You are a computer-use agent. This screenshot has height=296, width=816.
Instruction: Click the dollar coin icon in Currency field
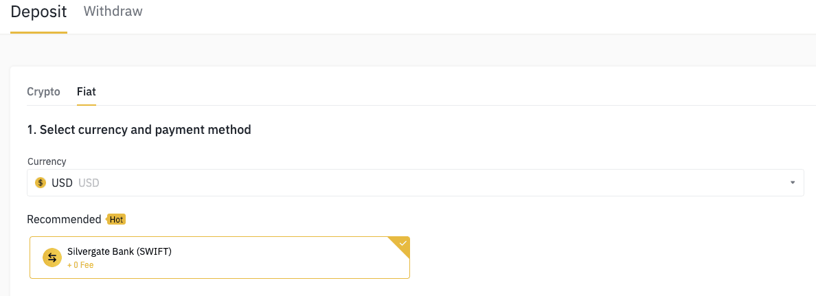pyautogui.click(x=40, y=183)
